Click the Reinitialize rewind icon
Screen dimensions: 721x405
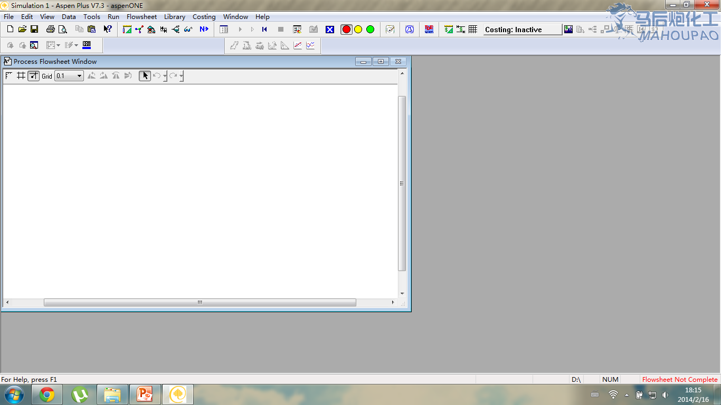[264, 30]
